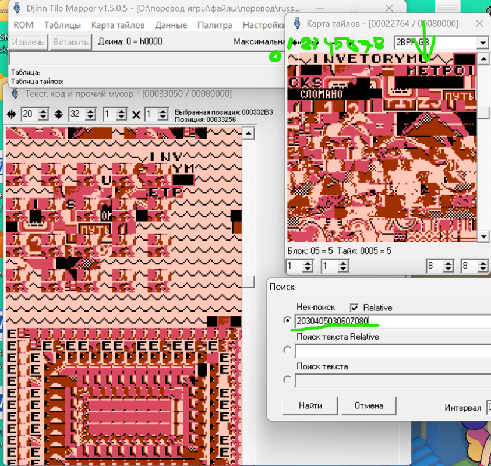Click the tile map scrollbar up arrow
This screenshot has height=466, width=491.
click(483, 59)
